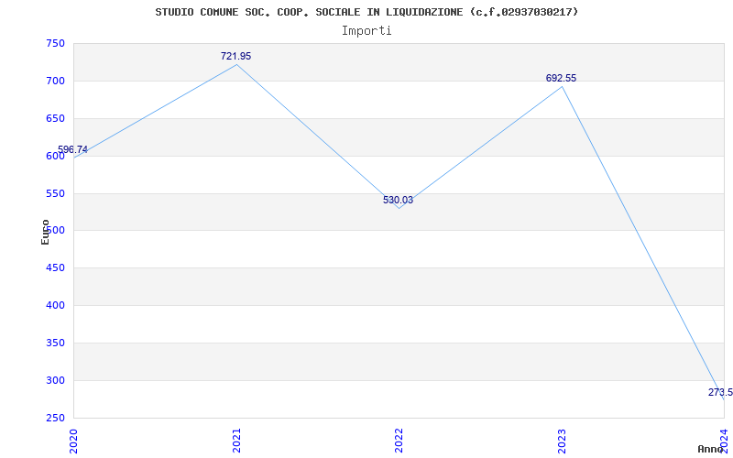Select the 2021 x-axis year label

[x=236, y=440]
